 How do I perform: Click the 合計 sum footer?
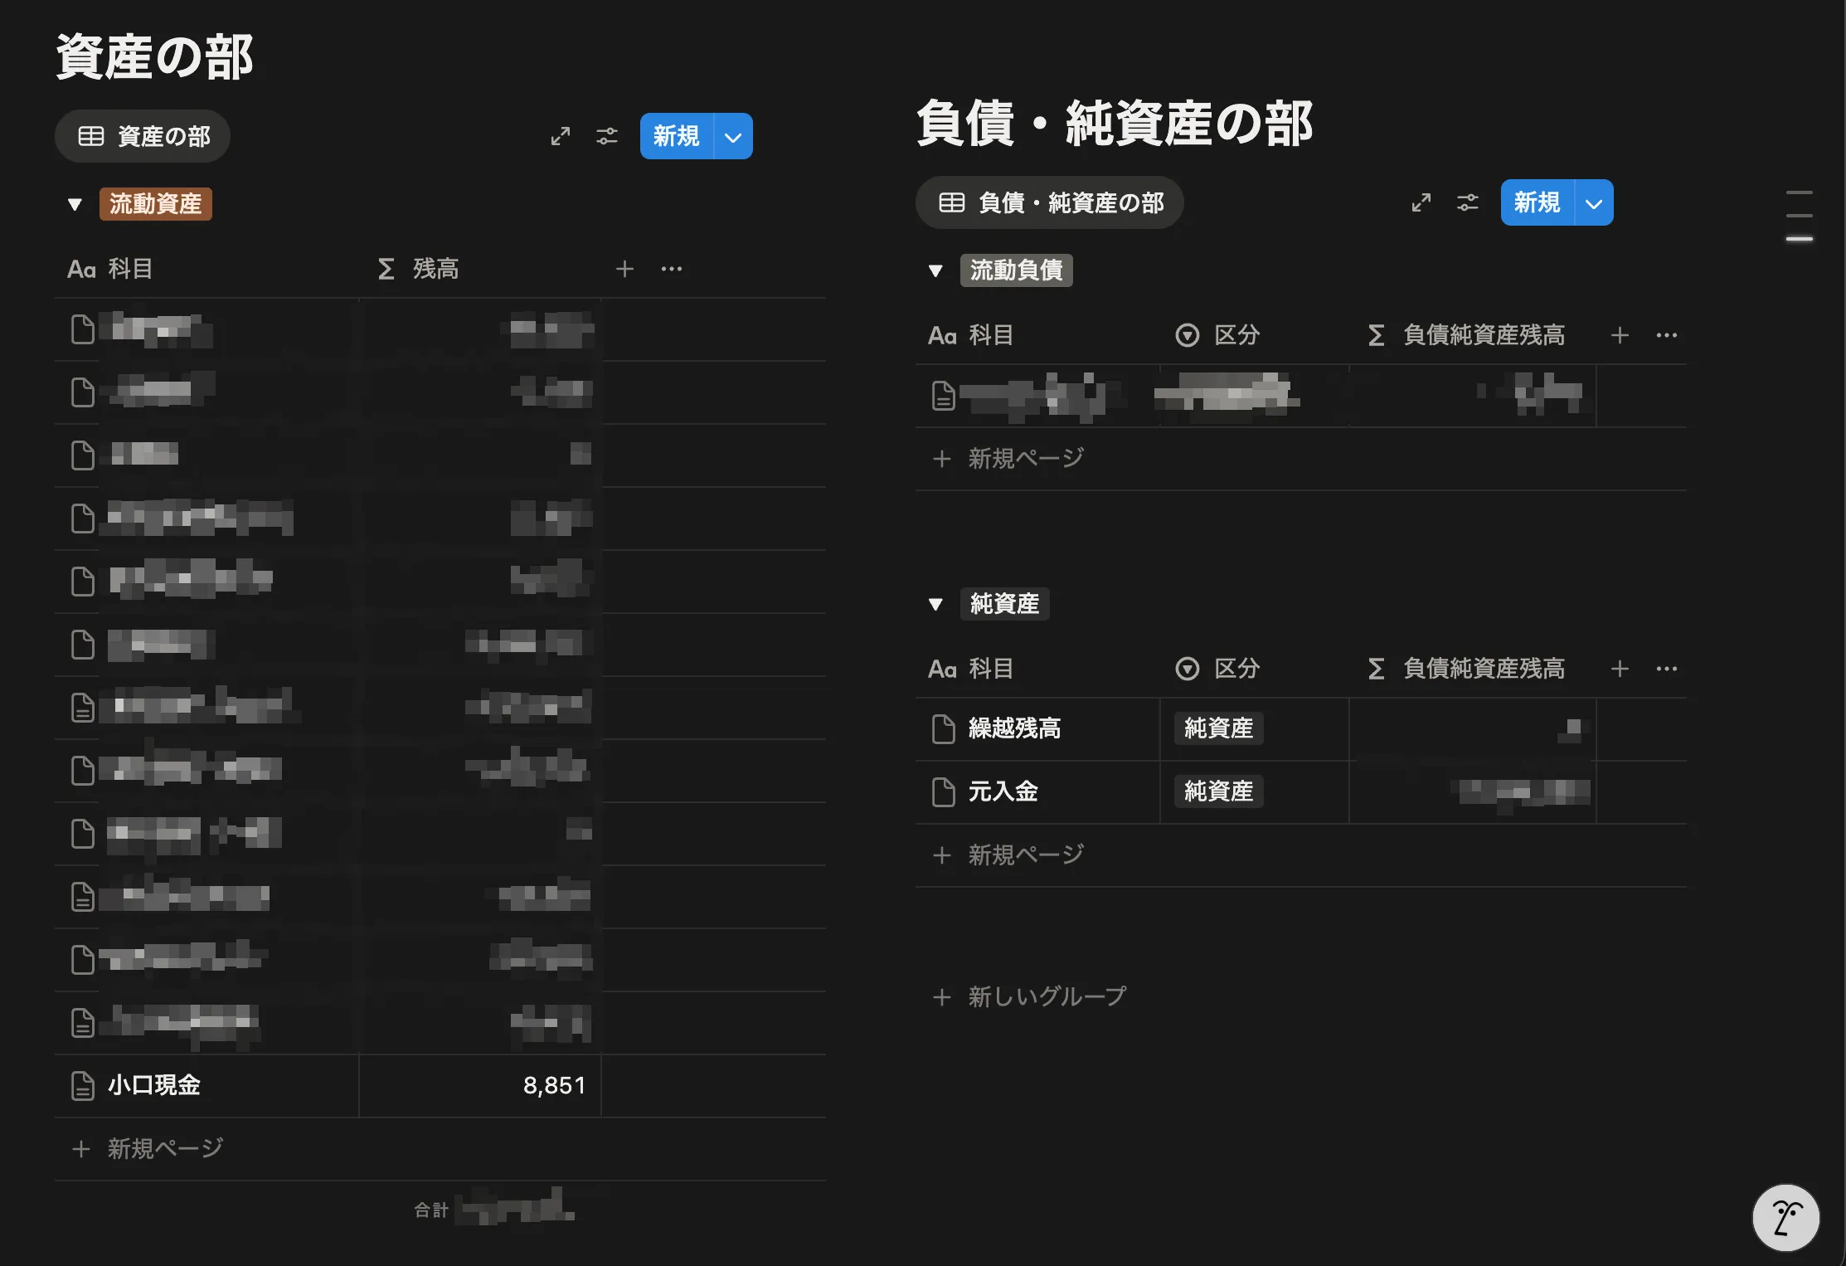[494, 1208]
